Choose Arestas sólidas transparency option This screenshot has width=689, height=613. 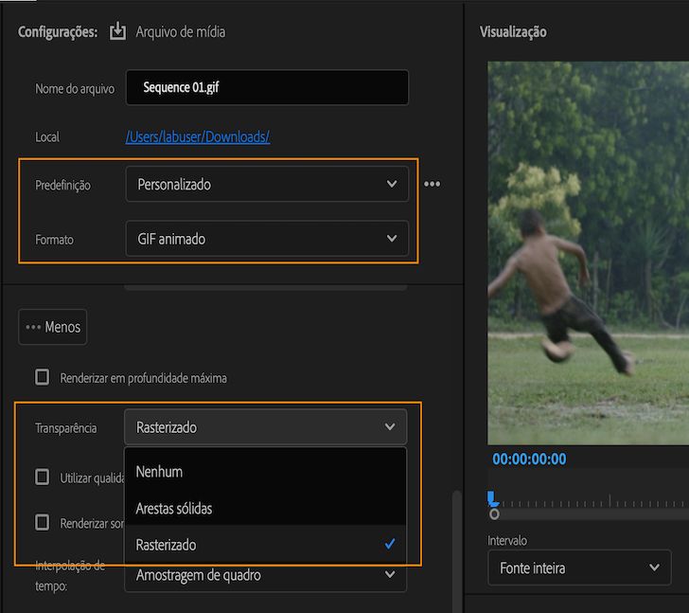tap(265, 509)
